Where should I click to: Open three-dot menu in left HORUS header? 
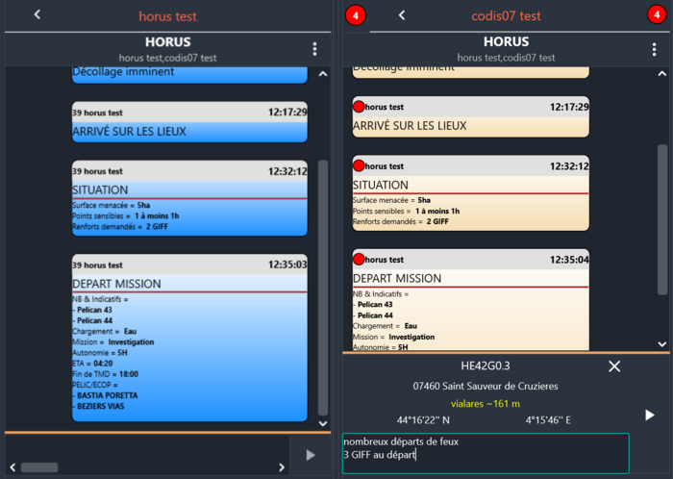[314, 49]
